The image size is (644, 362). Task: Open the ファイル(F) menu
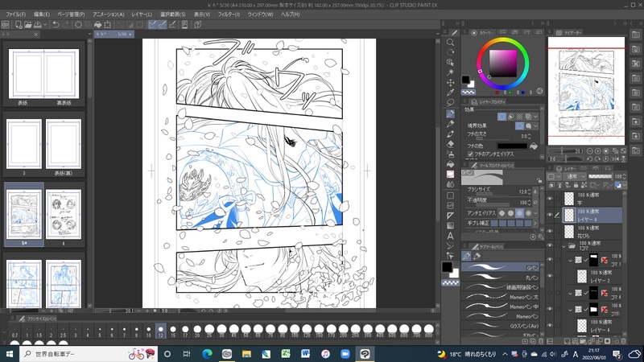[15, 14]
